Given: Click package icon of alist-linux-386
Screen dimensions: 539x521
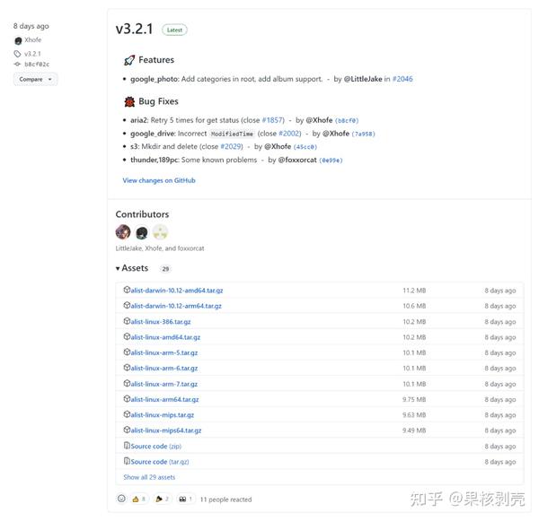Looking at the screenshot, I should [x=127, y=321].
